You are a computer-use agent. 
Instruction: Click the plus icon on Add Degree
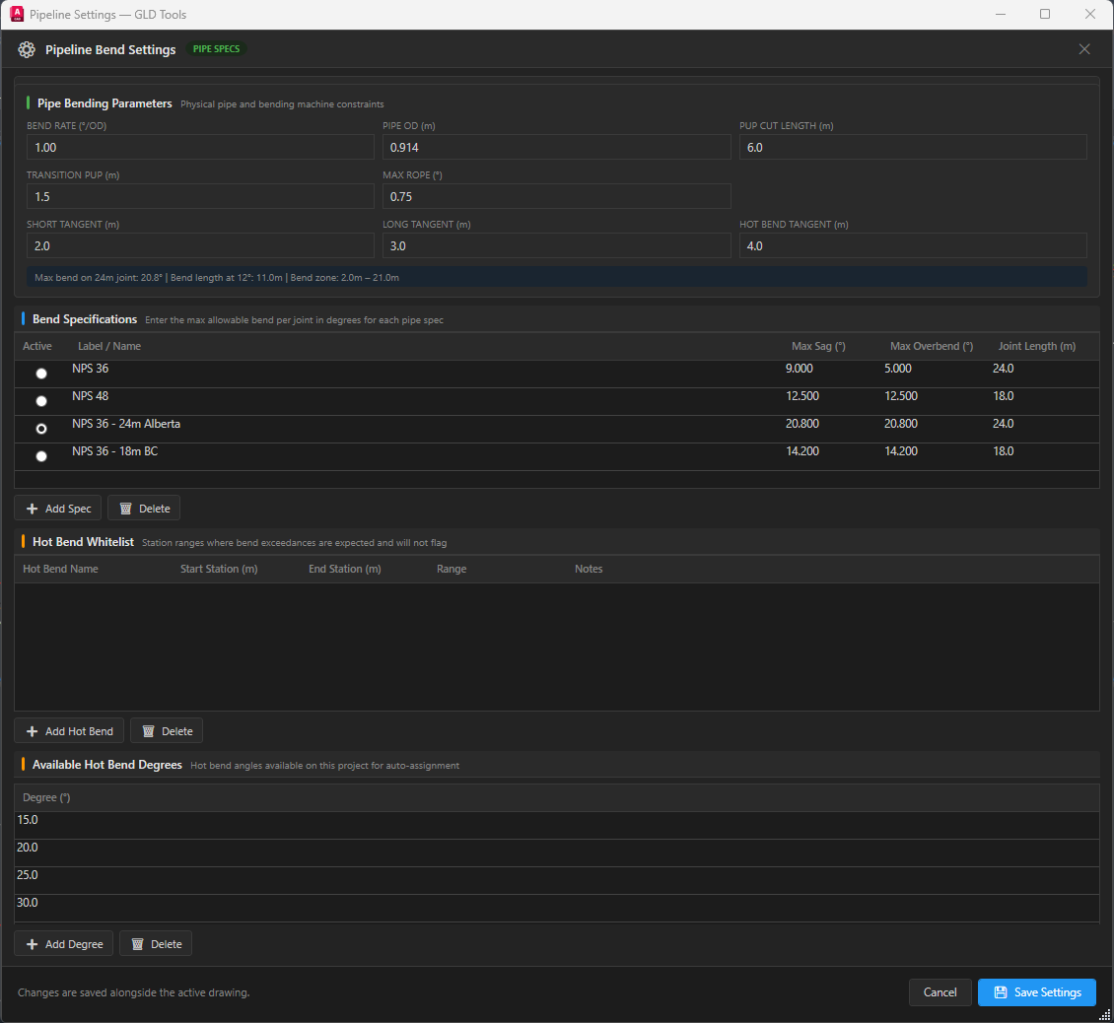coord(31,943)
